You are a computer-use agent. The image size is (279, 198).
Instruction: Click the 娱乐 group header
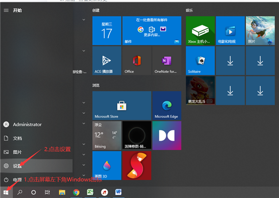[x=189, y=10]
